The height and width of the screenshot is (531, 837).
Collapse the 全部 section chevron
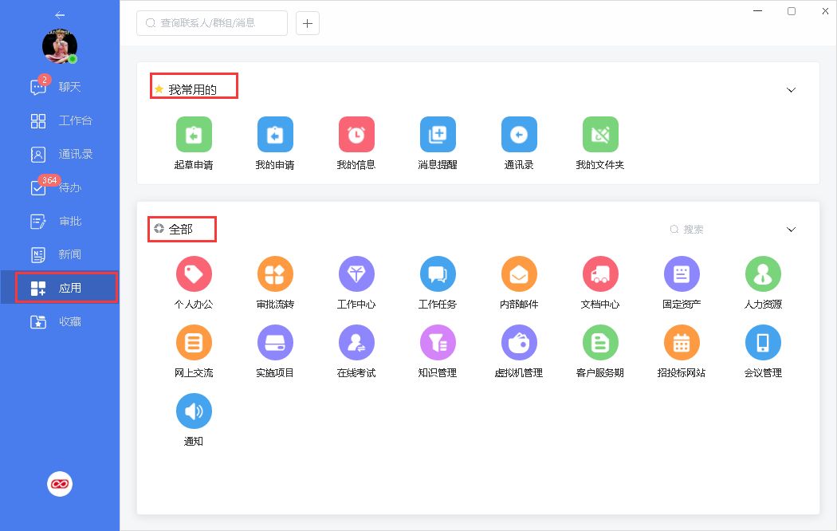[791, 230]
